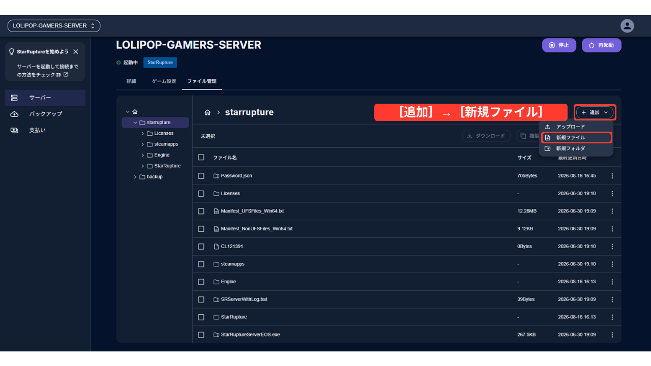The width and height of the screenshot is (651, 366).
Task: Click the ダウンロード button
Action: tap(486, 136)
